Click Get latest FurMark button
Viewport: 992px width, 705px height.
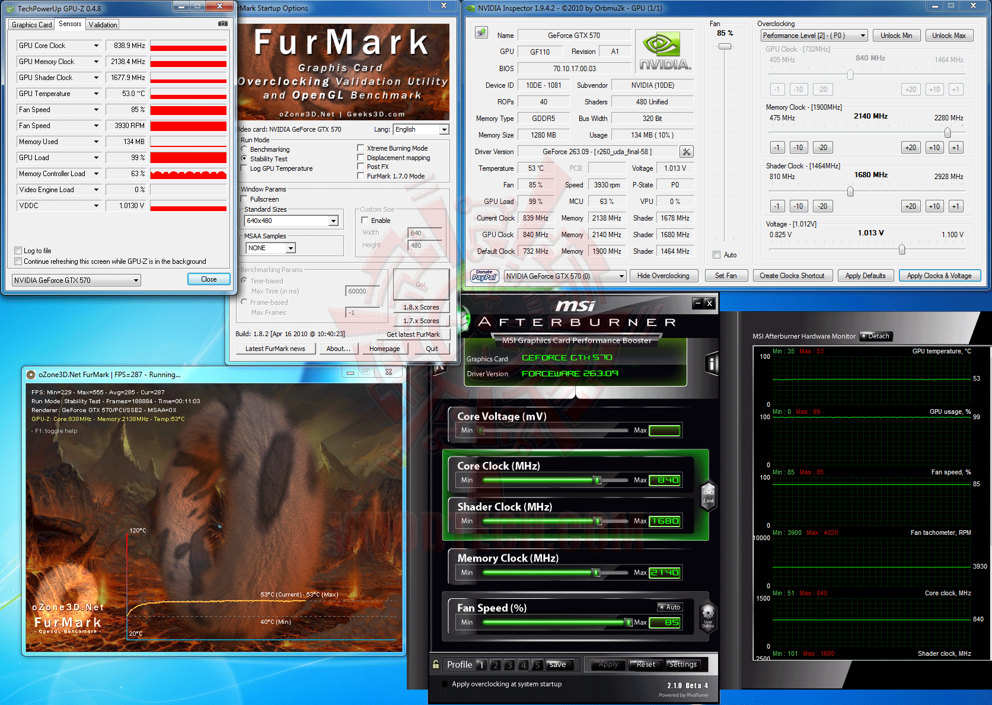[x=413, y=334]
